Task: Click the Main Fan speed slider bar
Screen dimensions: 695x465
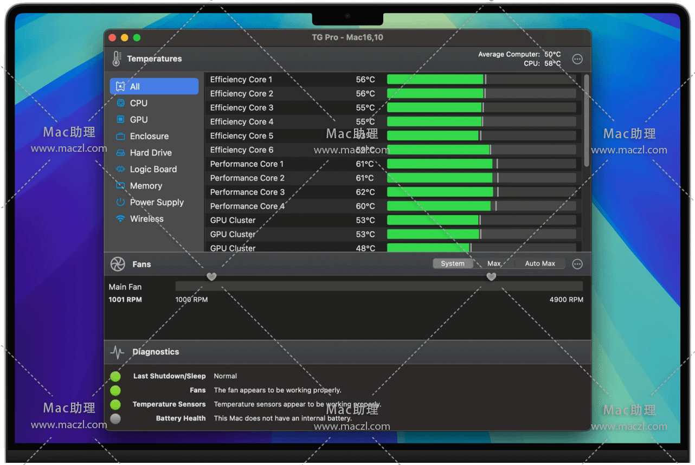Action: [378, 286]
